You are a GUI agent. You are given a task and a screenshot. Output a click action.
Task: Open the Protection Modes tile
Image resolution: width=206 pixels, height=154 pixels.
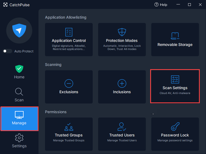[122, 39]
